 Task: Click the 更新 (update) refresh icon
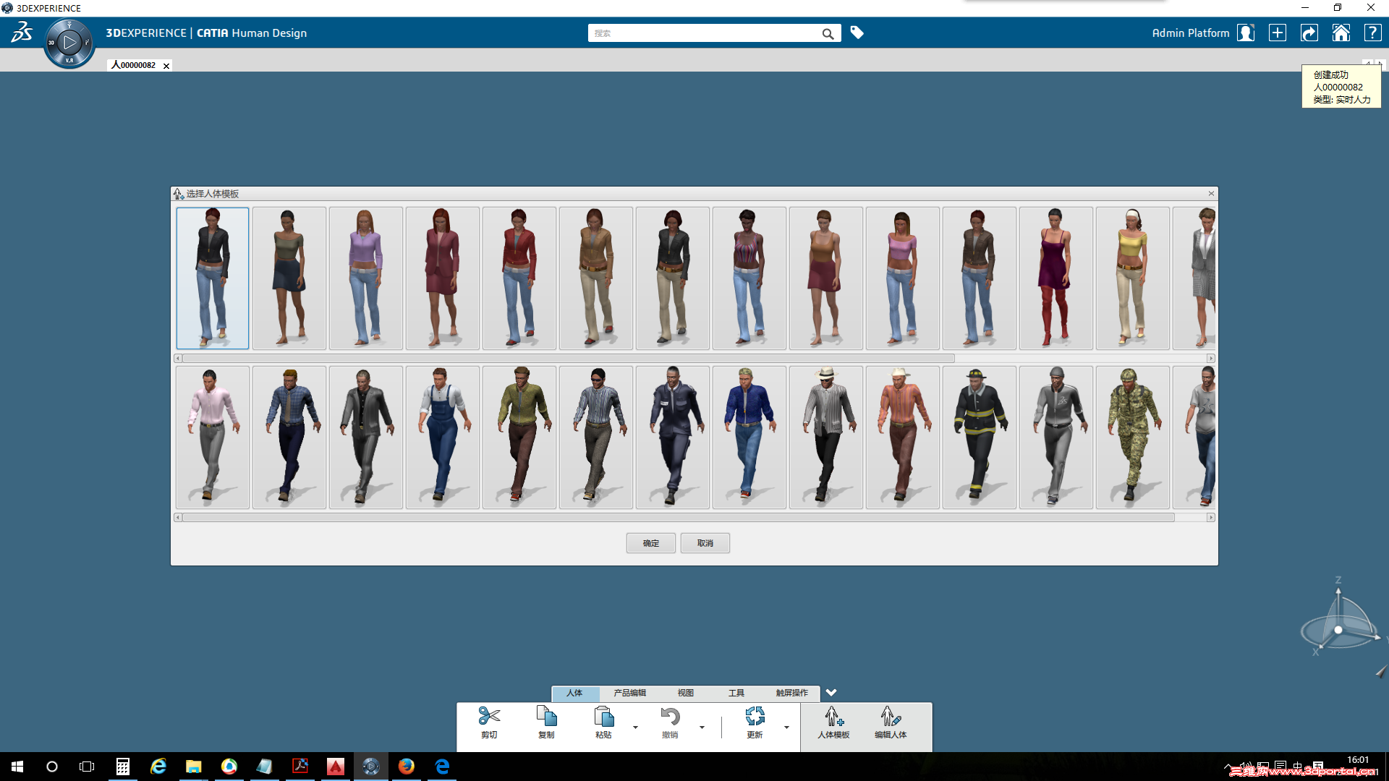[755, 717]
